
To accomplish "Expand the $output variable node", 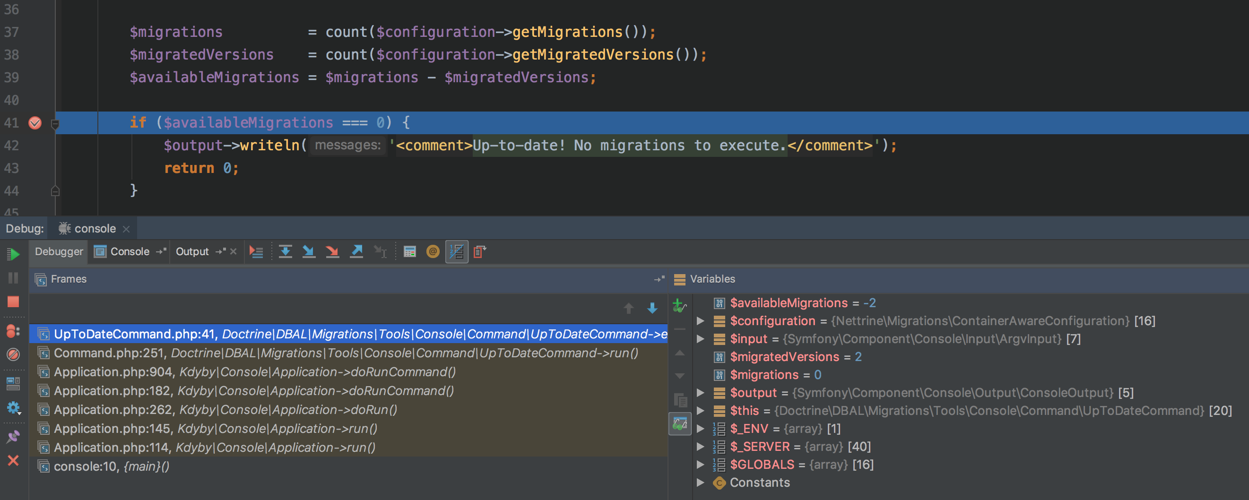I will point(700,392).
